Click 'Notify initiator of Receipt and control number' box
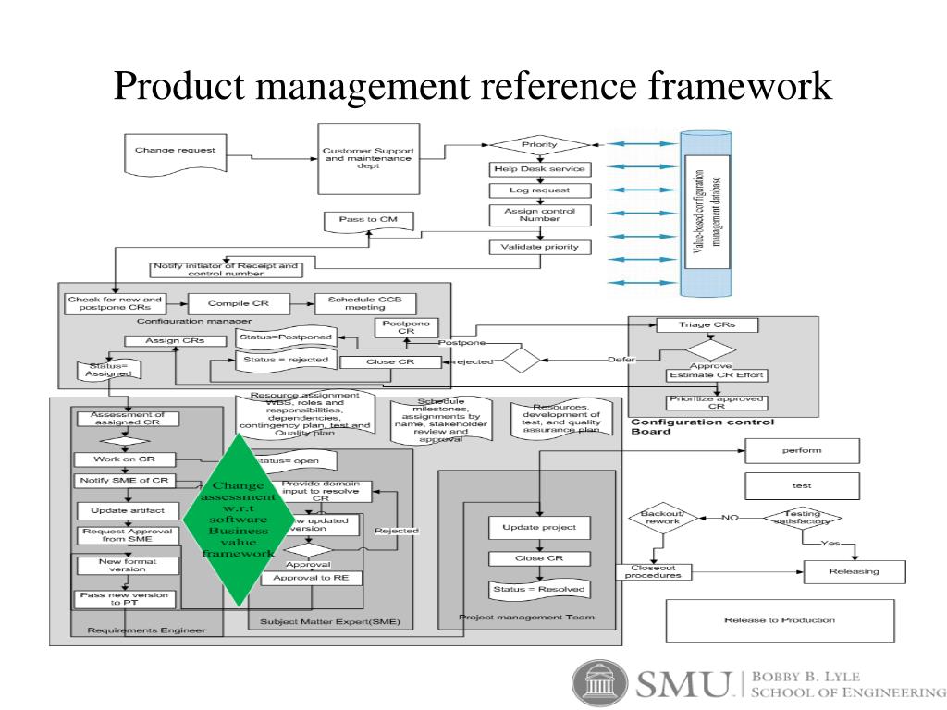This screenshot has height=710, width=947. [226, 269]
